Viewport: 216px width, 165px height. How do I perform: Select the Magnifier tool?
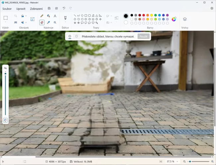(x=55, y=22)
